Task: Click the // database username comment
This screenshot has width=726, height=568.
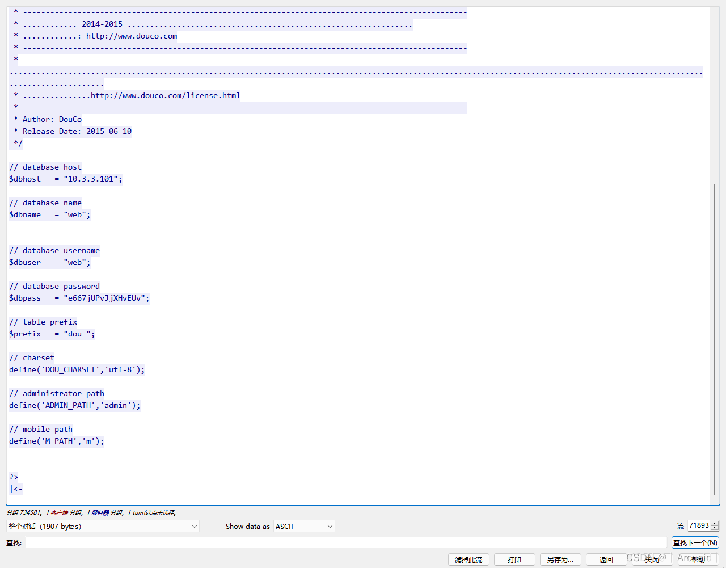Action: [54, 250]
